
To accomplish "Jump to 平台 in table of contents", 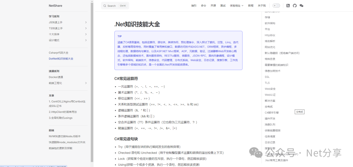I will click(267, 29).
